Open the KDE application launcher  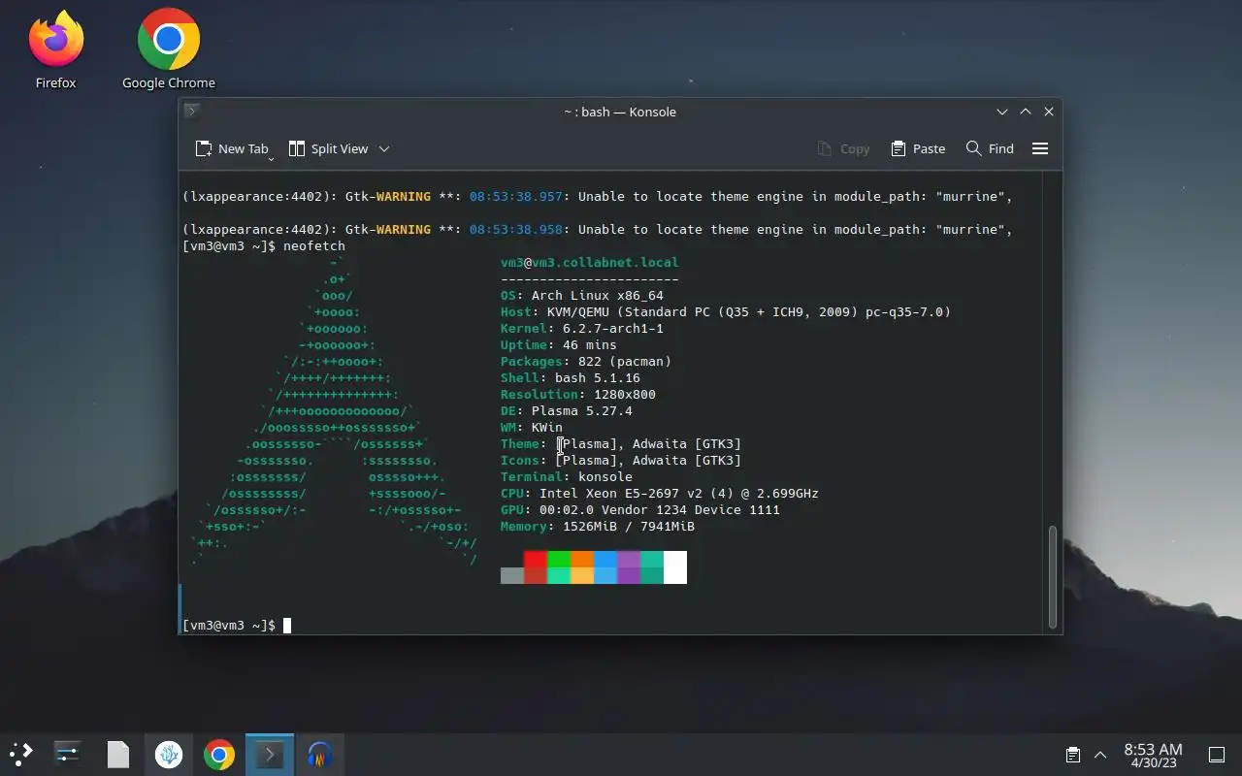[20, 755]
